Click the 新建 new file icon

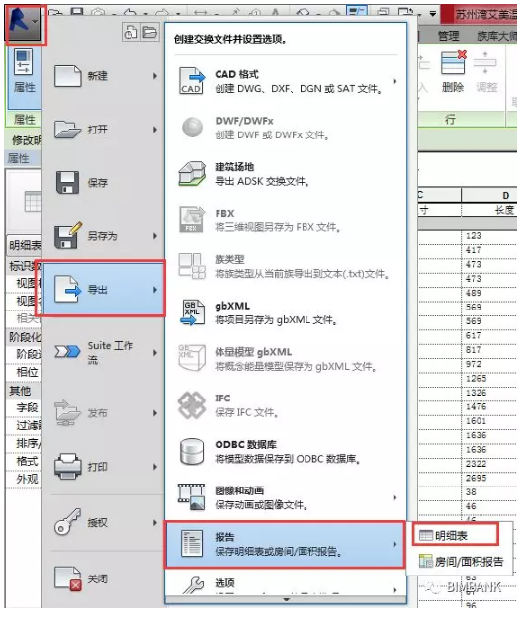tap(68, 76)
